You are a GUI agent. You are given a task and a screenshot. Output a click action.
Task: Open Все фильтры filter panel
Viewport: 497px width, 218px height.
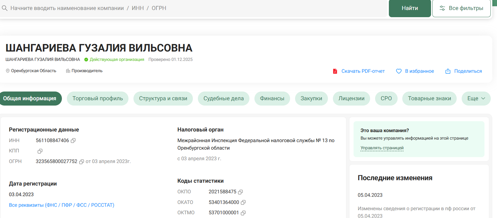[x=461, y=8]
